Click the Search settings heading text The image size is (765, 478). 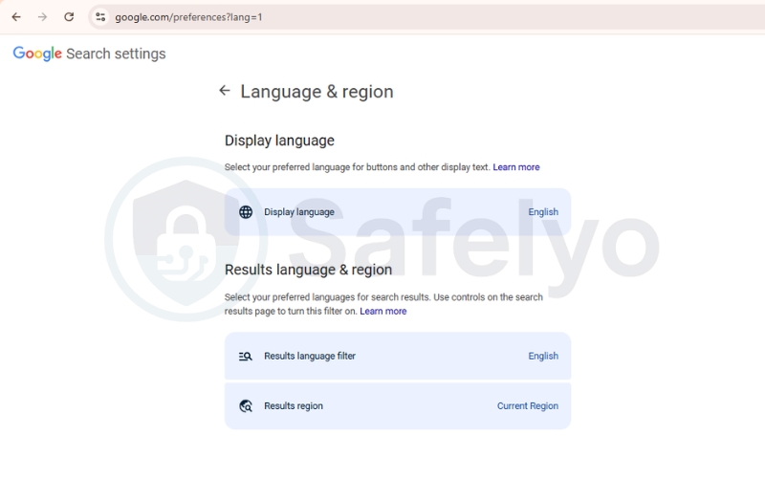(x=116, y=54)
